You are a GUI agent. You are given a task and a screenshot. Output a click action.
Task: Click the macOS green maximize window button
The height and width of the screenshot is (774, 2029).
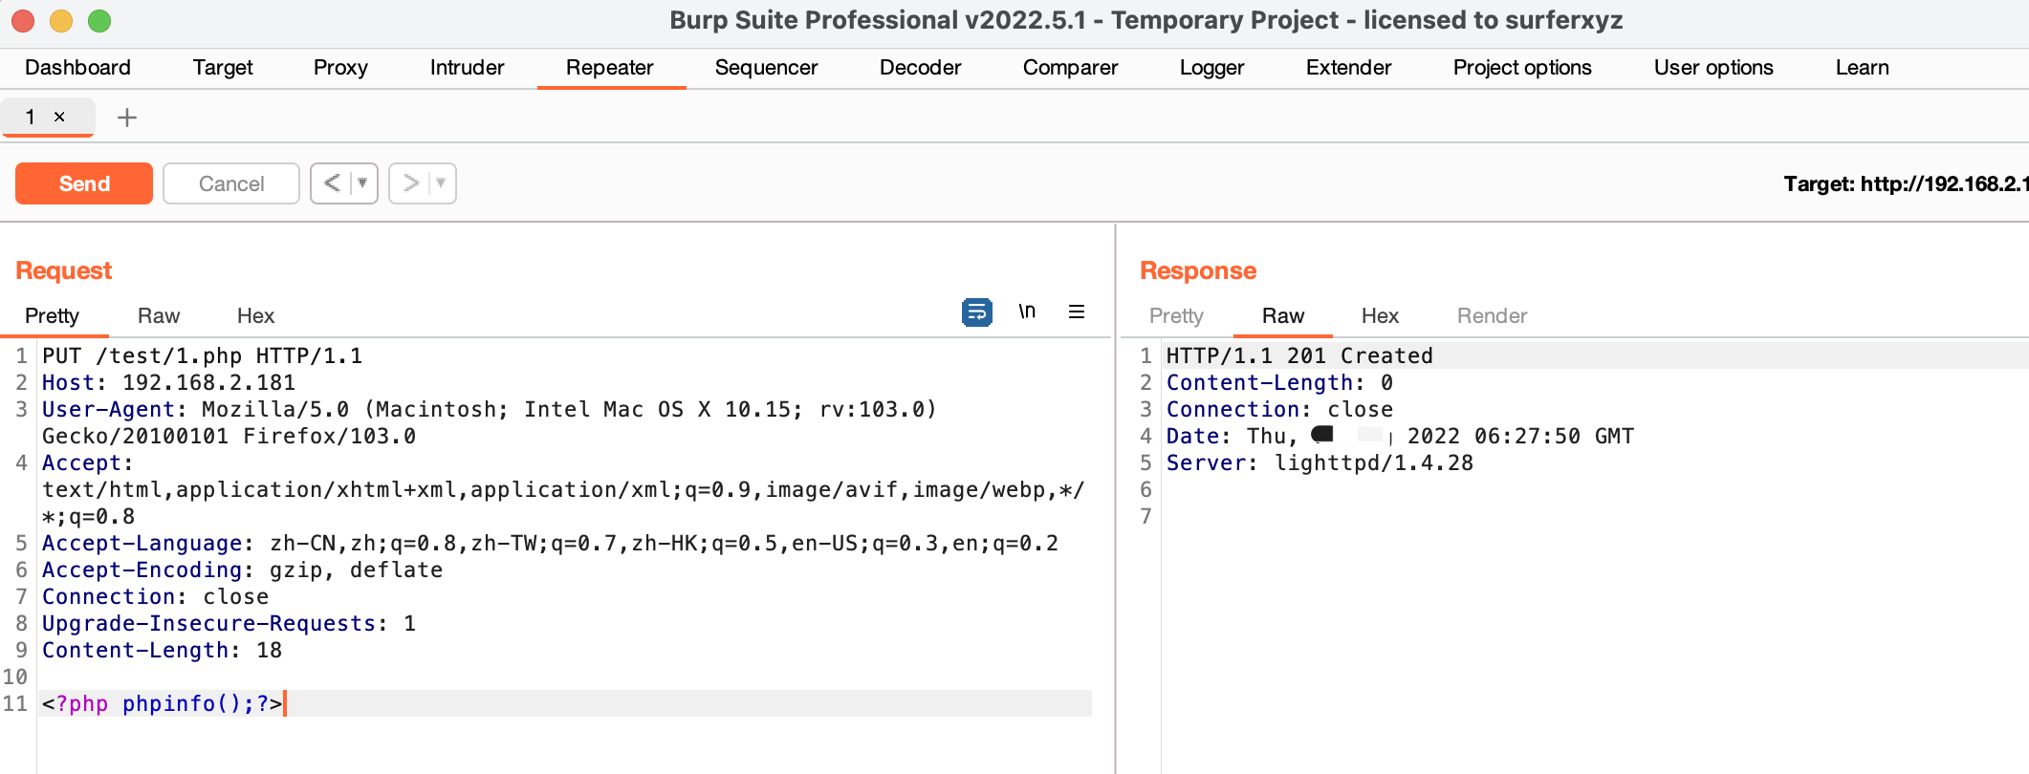(99, 21)
